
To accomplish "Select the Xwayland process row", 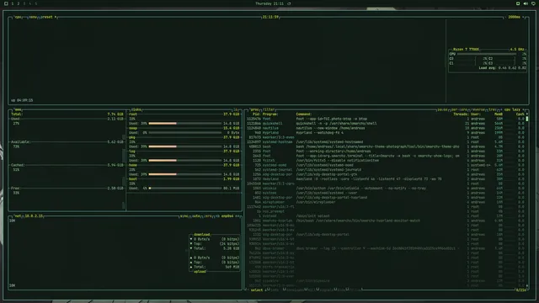I will pyautogui.click(x=386, y=179).
